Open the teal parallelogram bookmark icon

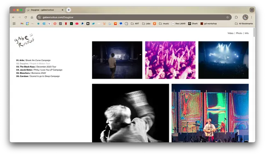[93, 24]
